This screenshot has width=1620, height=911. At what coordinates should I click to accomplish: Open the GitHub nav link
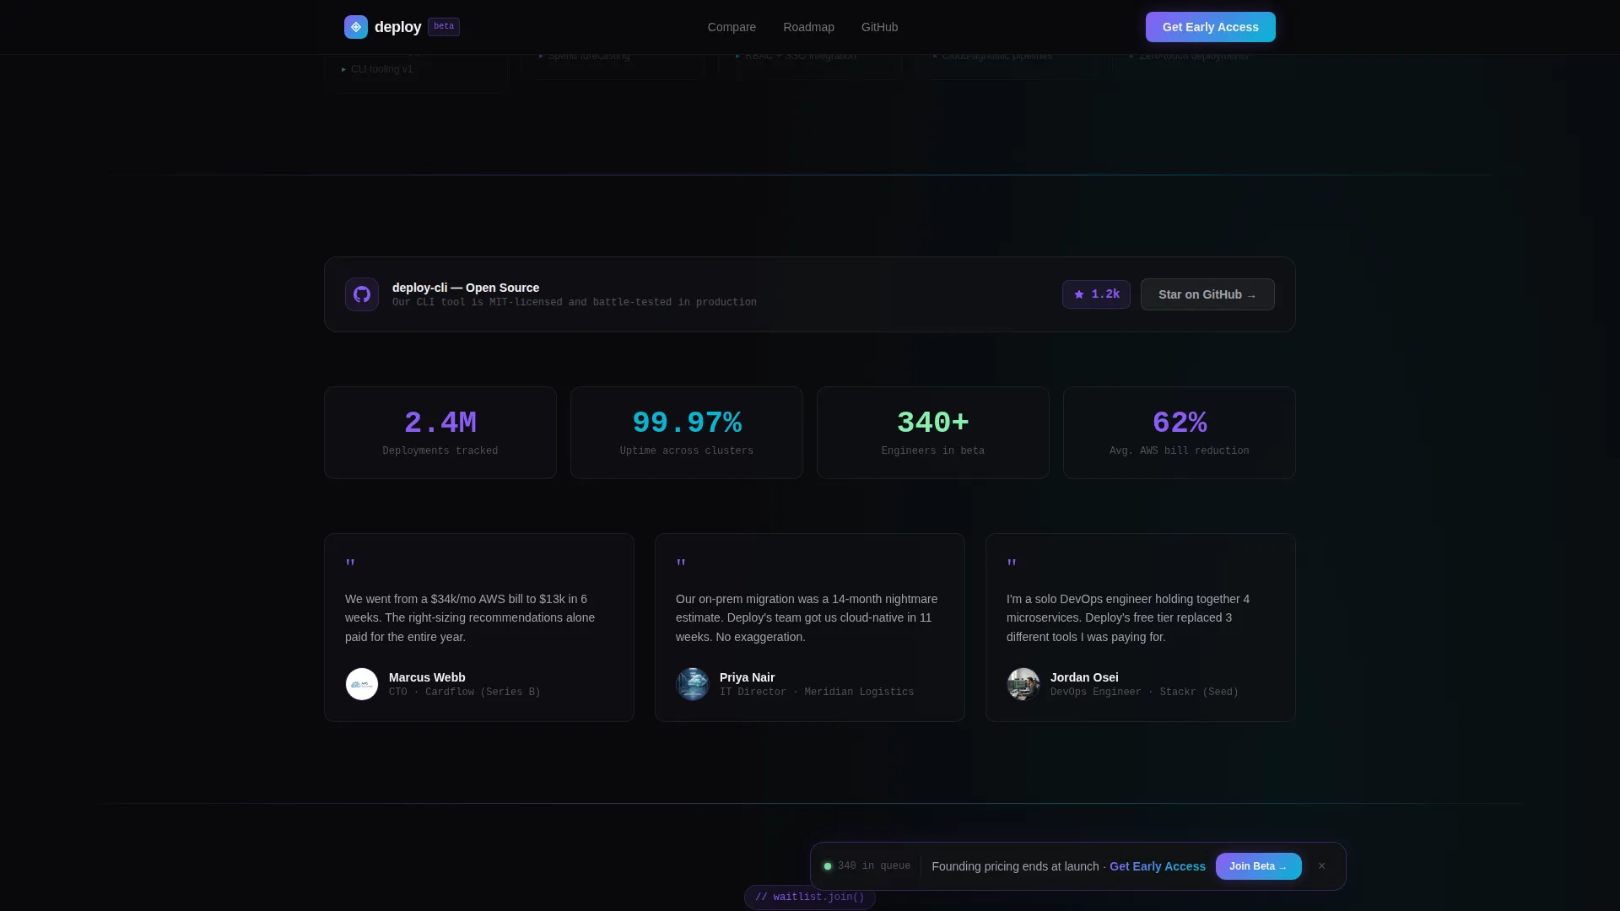click(x=879, y=27)
